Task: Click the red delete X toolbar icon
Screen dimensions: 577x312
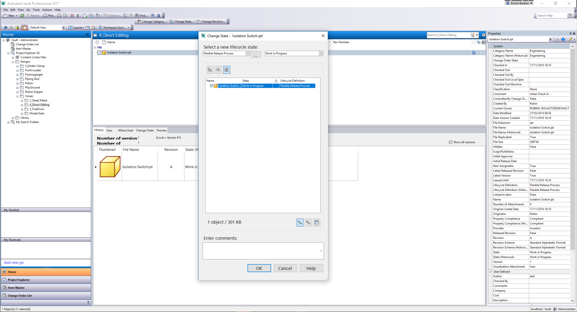Action: (72, 16)
